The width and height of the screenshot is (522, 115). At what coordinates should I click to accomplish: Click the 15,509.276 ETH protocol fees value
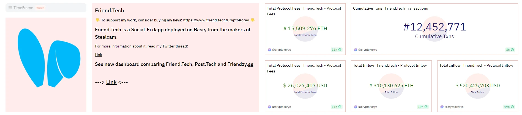pos(305,29)
